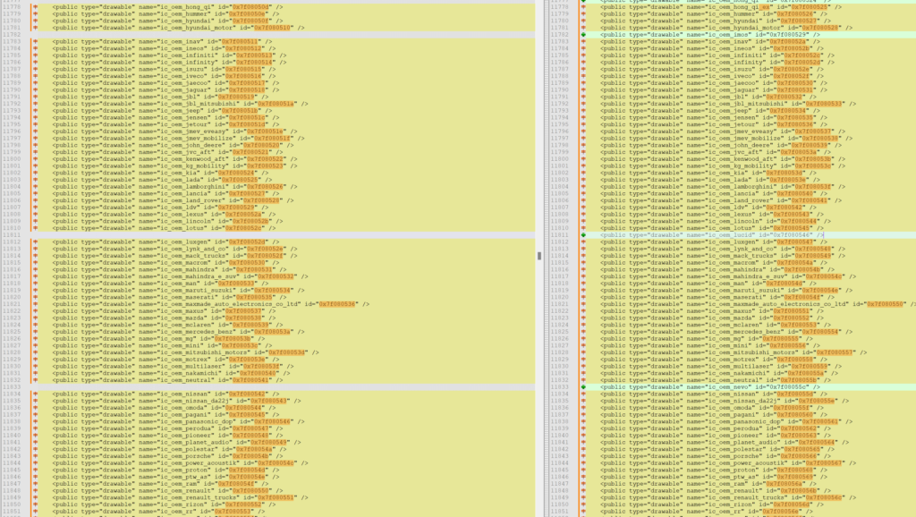Screen dimensions: 916x517
Task: Click line number 11811 in the left pane
Action: coord(12,235)
